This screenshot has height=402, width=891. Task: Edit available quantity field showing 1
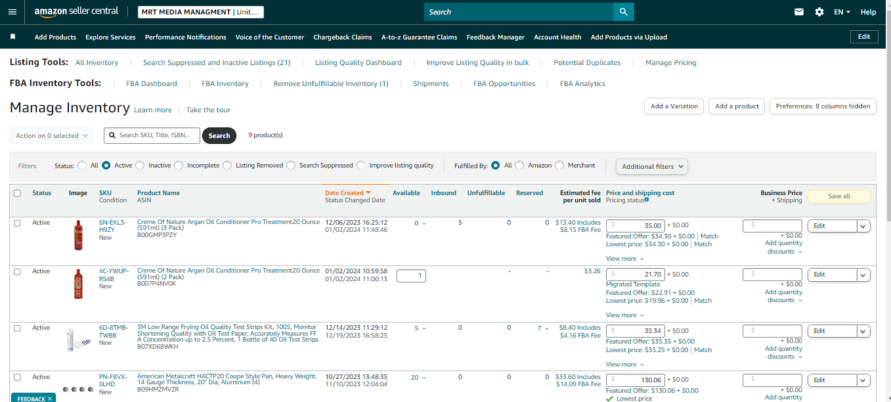point(411,276)
